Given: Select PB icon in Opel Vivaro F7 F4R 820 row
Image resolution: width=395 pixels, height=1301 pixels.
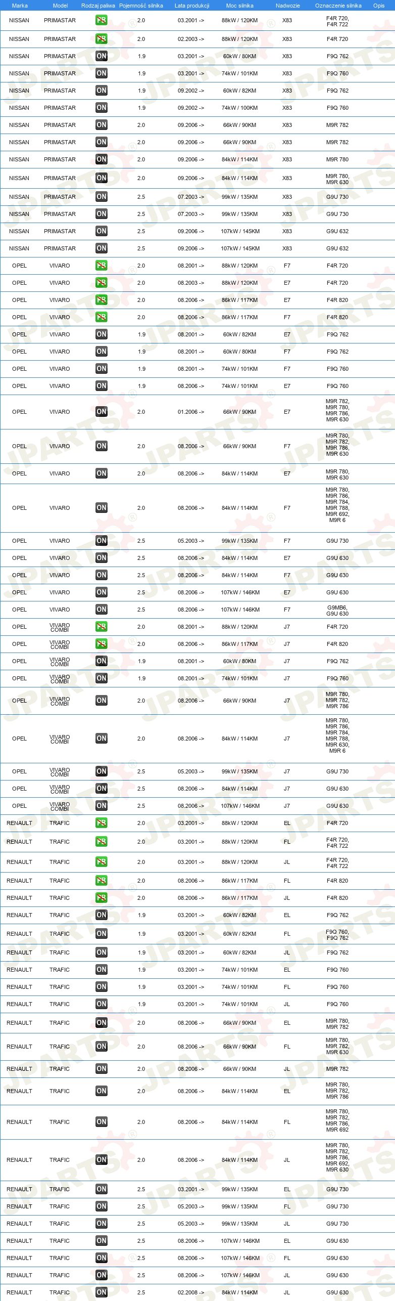Looking at the screenshot, I should [x=102, y=317].
